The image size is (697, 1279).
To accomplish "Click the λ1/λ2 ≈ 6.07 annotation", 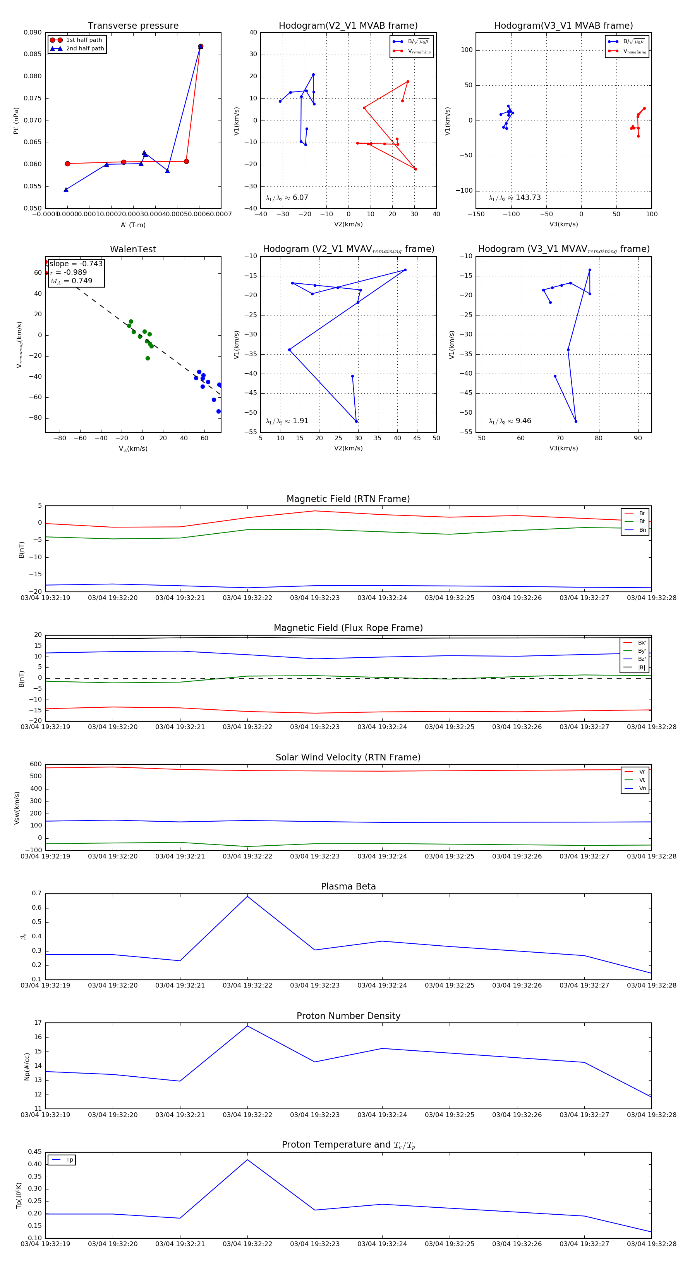I will 287,198.
